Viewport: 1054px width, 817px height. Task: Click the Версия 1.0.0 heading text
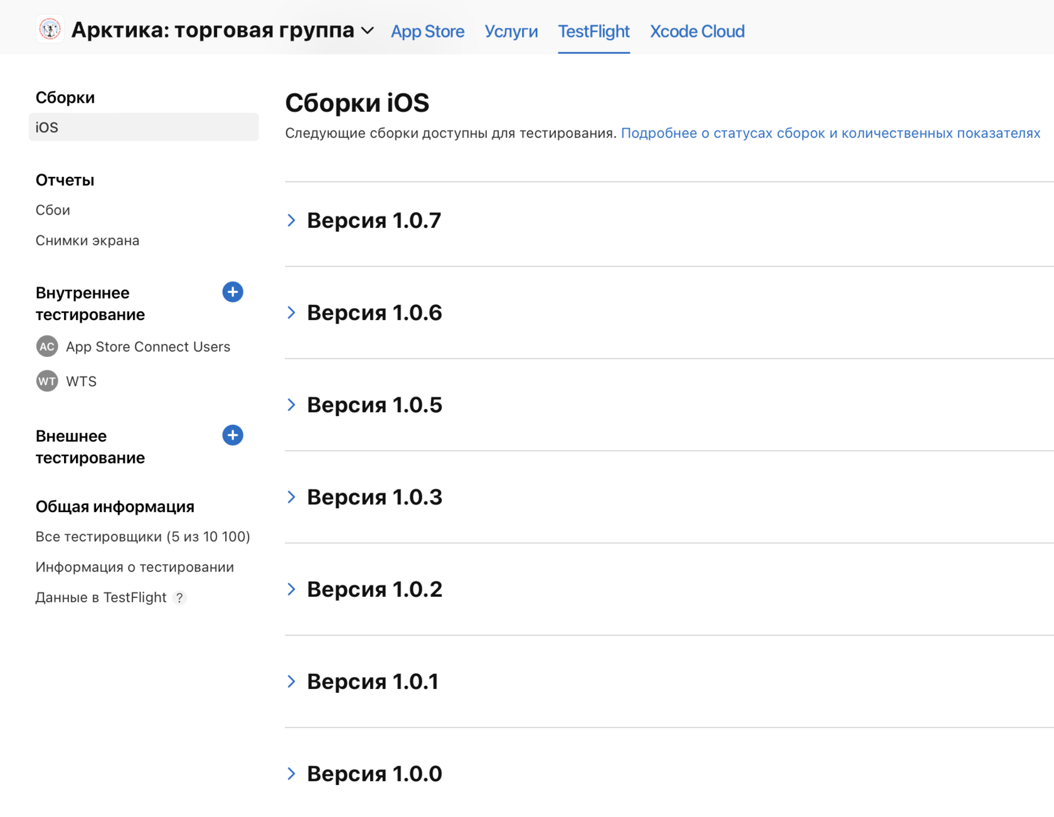[375, 774]
